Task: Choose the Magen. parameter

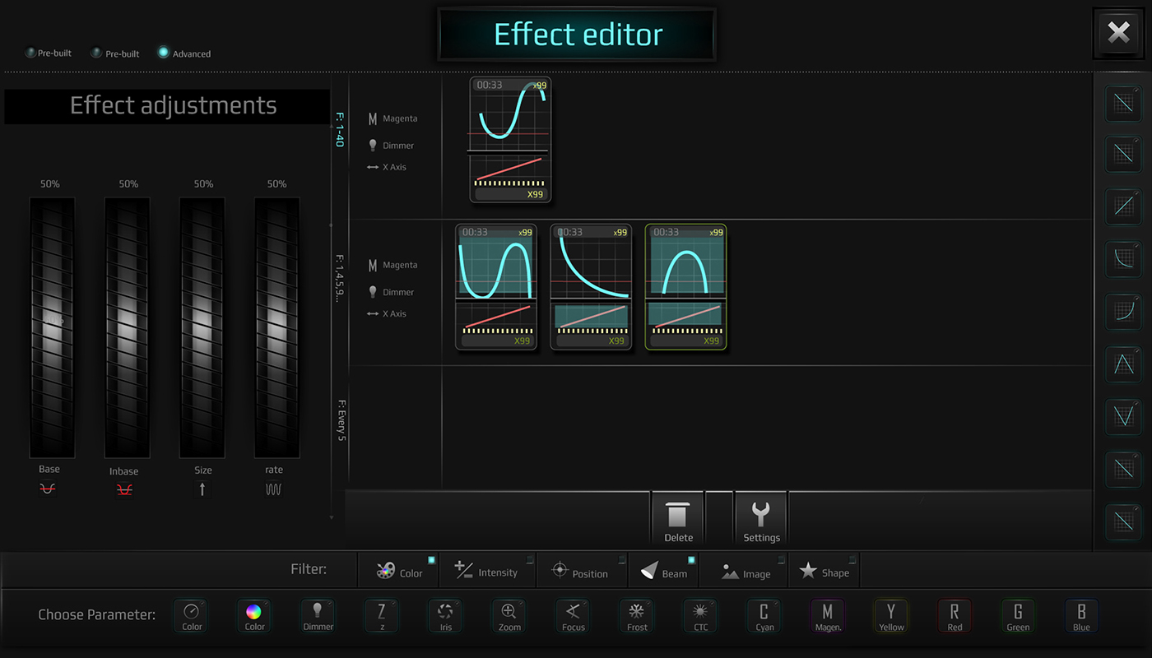Action: point(828,616)
